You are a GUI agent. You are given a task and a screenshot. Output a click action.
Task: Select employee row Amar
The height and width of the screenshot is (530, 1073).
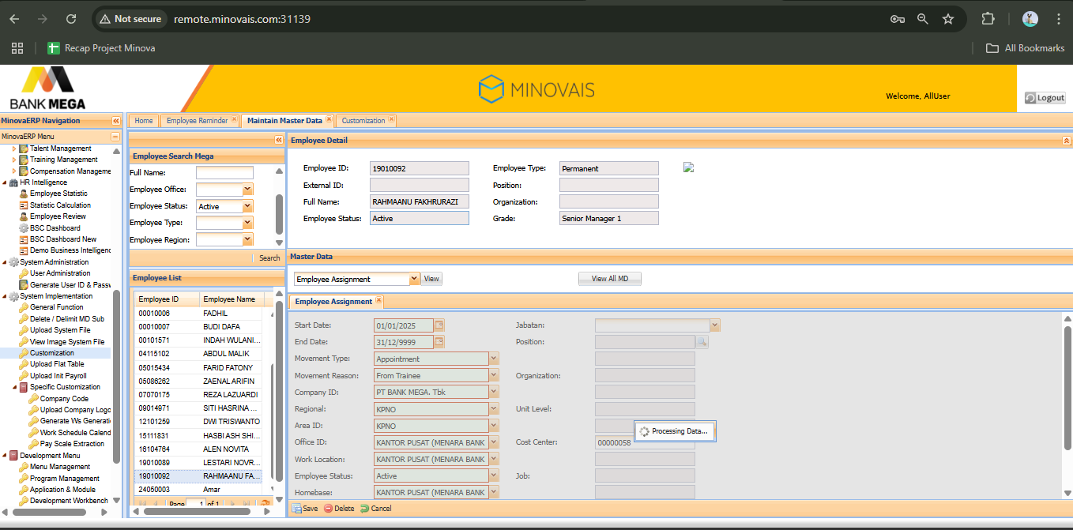coord(198,490)
